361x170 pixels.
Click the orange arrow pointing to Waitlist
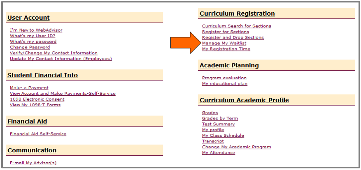point(186,43)
